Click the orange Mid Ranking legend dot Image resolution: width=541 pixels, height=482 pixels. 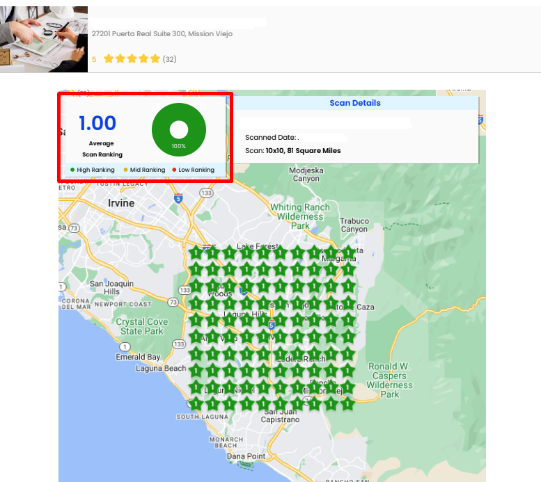click(x=125, y=170)
